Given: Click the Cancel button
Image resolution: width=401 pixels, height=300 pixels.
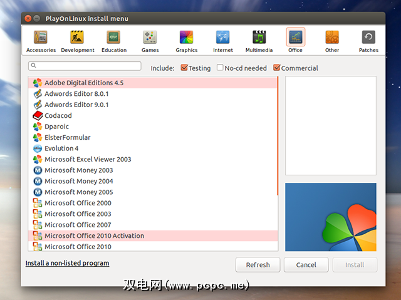Looking at the screenshot, I should click(306, 265).
